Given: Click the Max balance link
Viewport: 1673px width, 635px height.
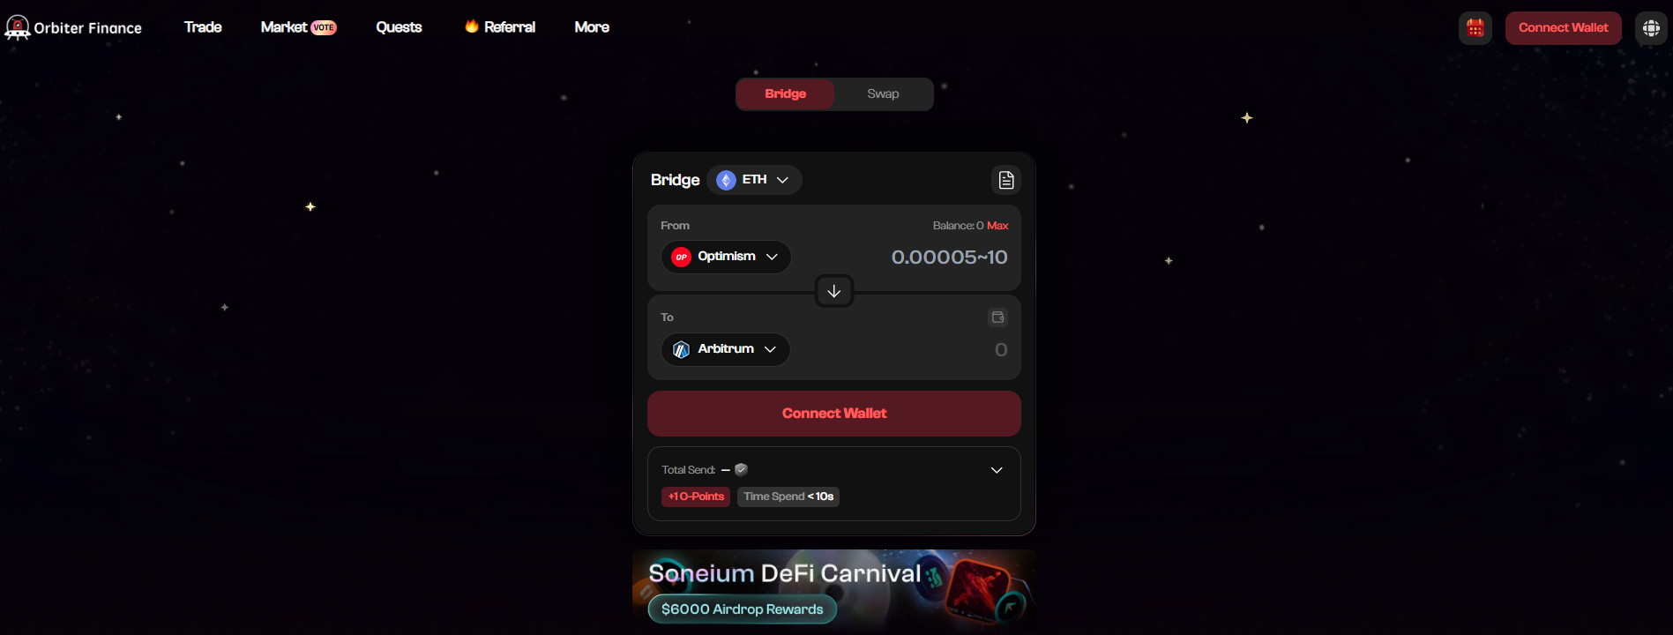Looking at the screenshot, I should point(997,226).
